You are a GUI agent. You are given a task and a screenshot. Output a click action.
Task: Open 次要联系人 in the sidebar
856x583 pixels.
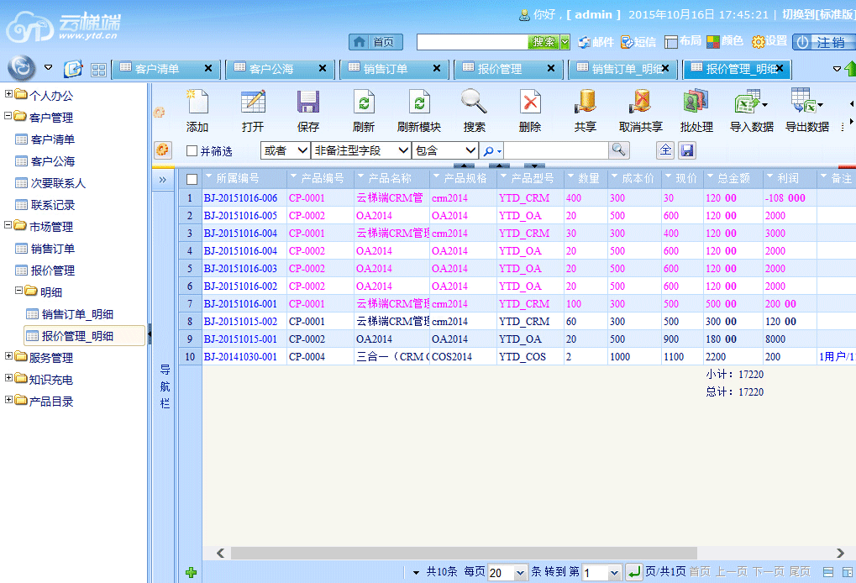click(58, 183)
